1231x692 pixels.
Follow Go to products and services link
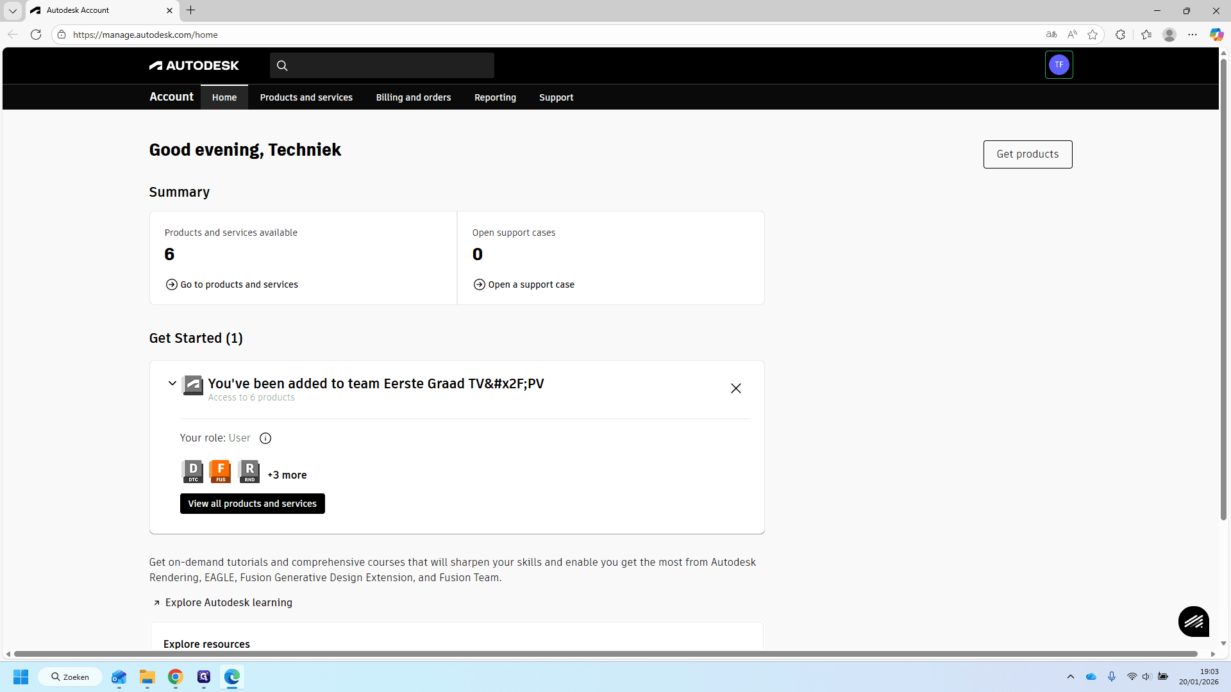(x=232, y=284)
